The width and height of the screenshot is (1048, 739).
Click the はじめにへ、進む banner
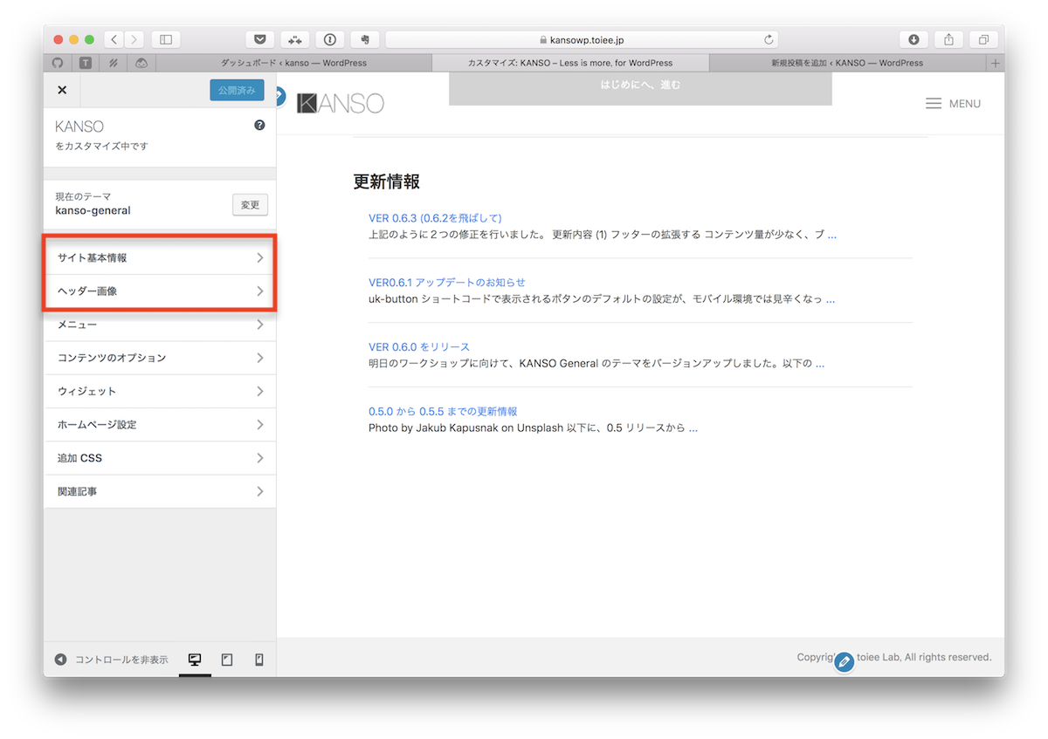[640, 88]
